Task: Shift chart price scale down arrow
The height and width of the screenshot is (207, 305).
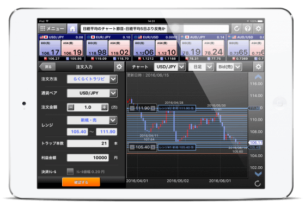Action: coord(258,174)
